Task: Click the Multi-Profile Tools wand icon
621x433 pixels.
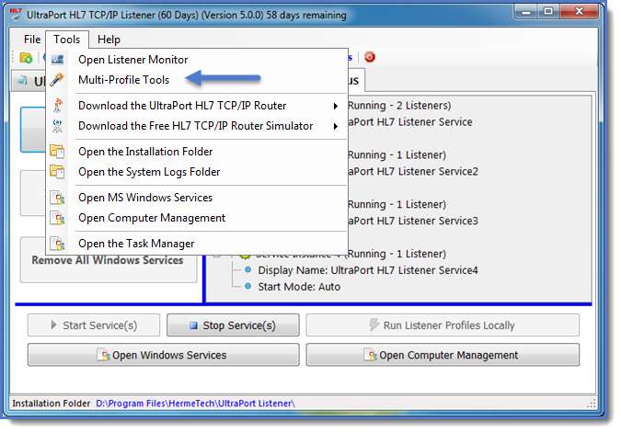Action: 58,80
